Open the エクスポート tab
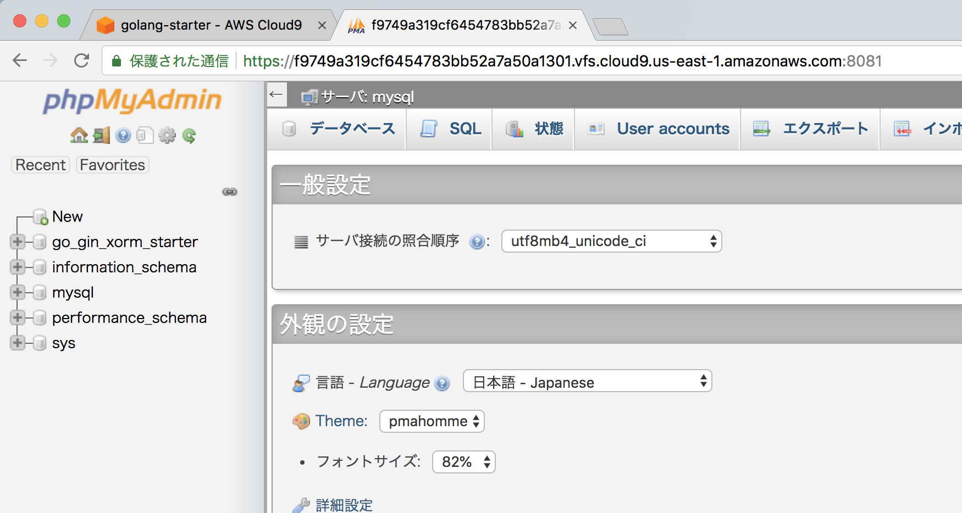Viewport: 962px width, 513px height. (810, 129)
